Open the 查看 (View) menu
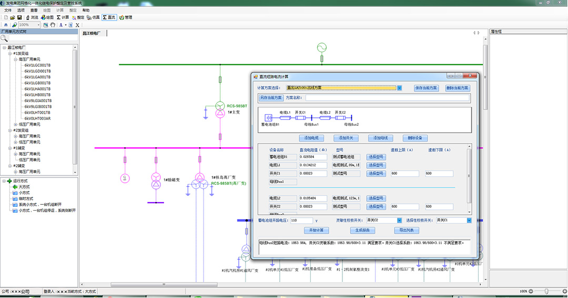 (x=34, y=10)
